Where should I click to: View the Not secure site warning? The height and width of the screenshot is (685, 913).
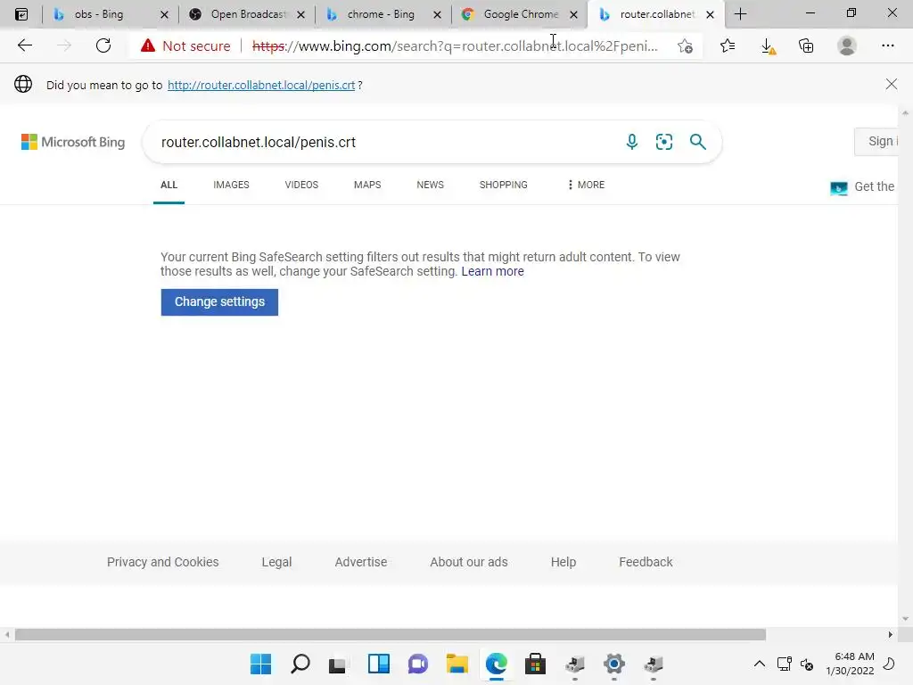click(185, 45)
